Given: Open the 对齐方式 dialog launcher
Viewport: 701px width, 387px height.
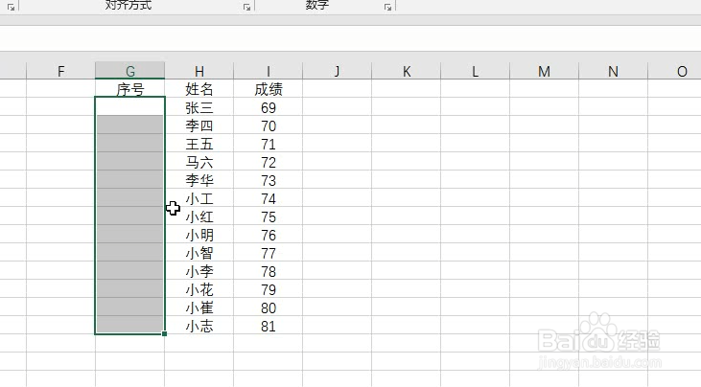Looking at the screenshot, I should [246, 7].
